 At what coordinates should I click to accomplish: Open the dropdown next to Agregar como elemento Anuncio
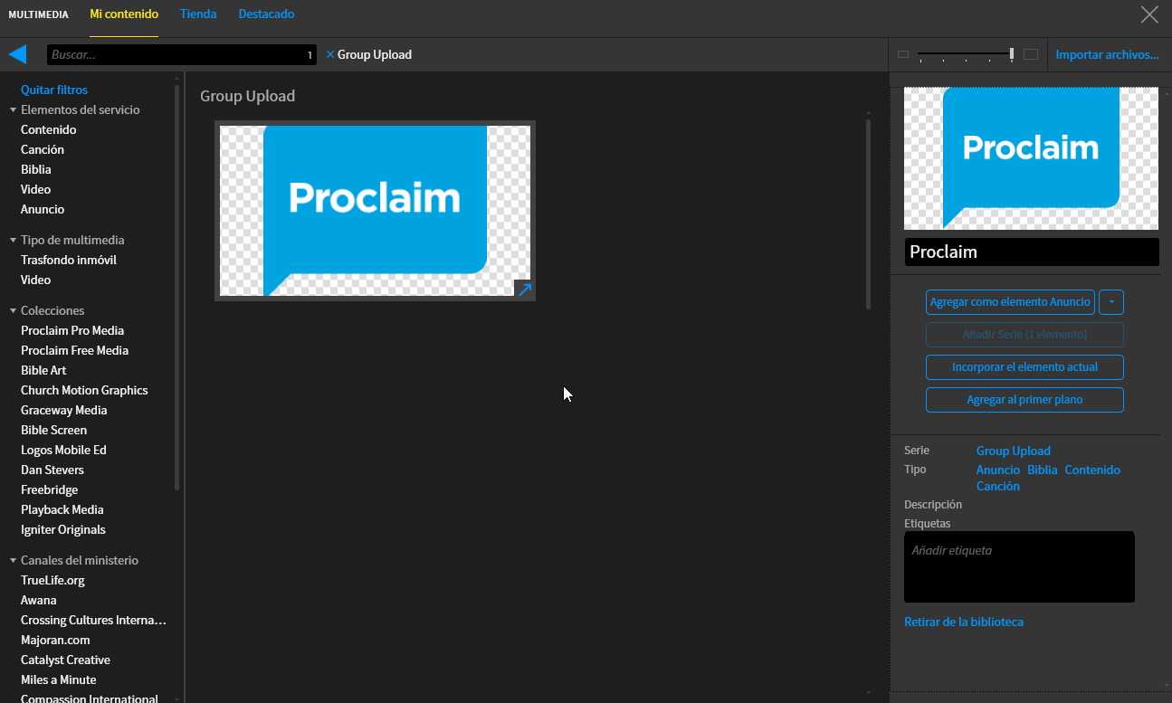click(x=1111, y=302)
